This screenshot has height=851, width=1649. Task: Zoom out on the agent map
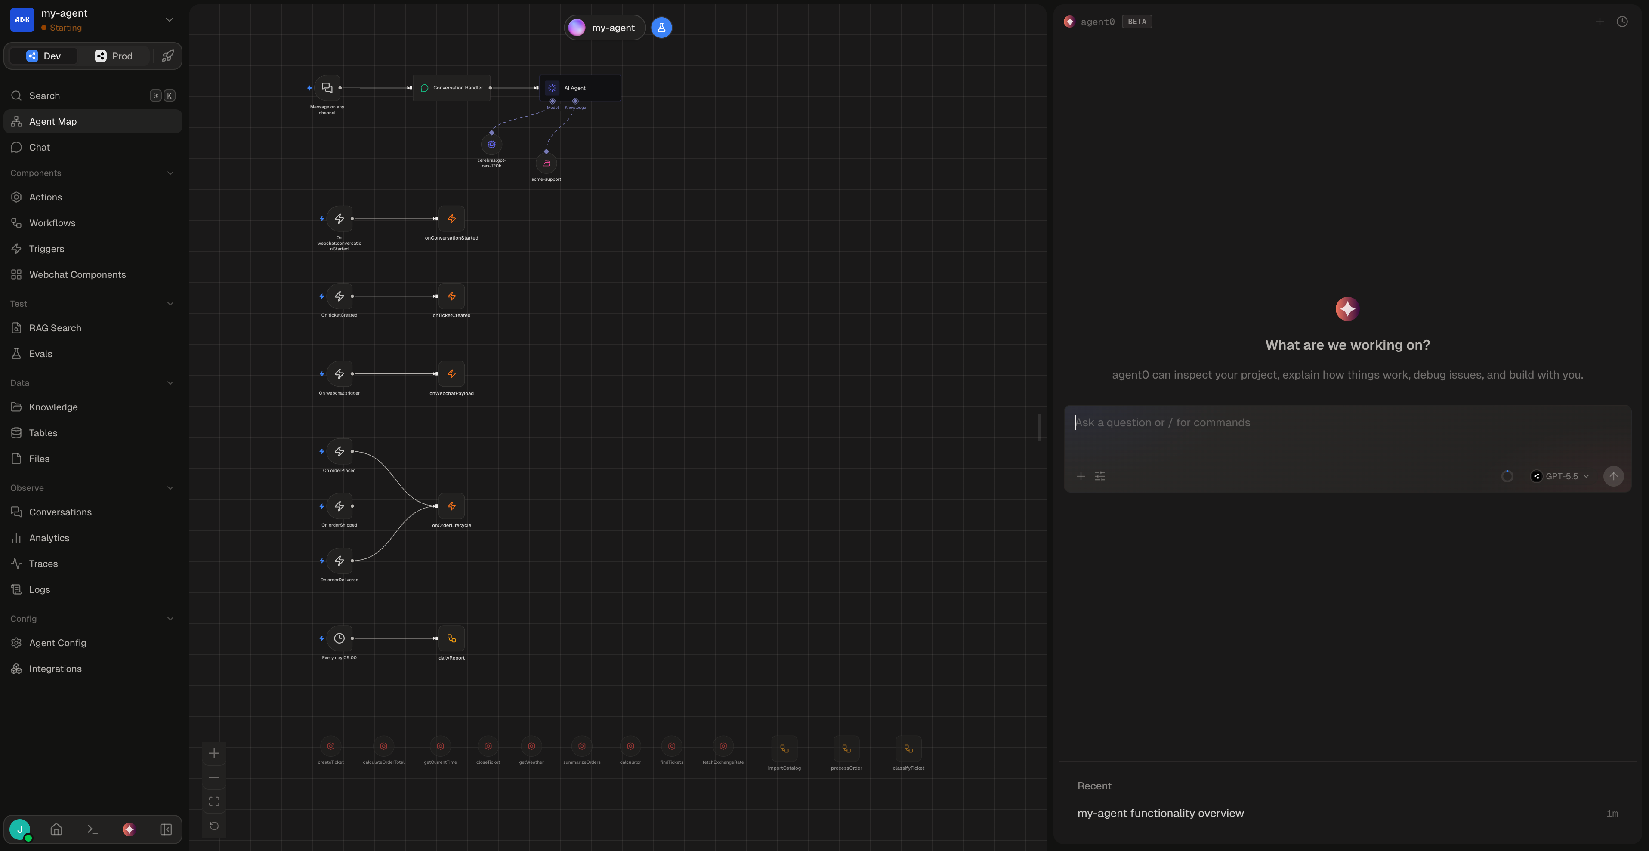(214, 777)
